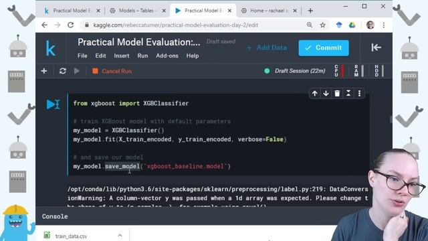Collapse the cell with hide icon
The image size is (428, 241).
pyautogui.click(x=348, y=94)
